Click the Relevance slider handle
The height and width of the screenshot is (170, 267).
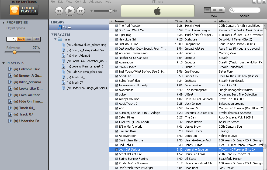pyautogui.click(x=15, y=52)
